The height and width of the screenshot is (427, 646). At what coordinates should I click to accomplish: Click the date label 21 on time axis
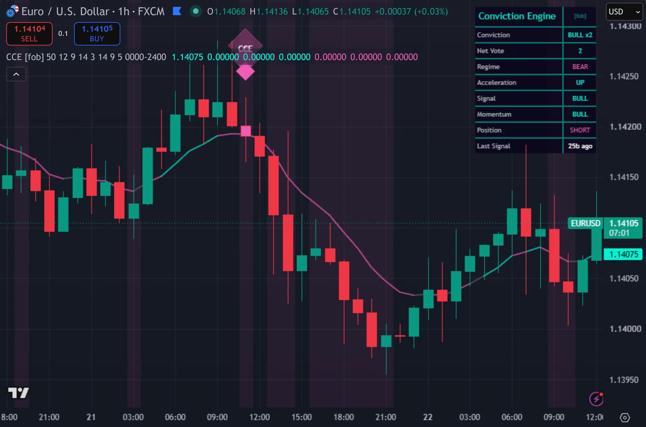pos(91,417)
